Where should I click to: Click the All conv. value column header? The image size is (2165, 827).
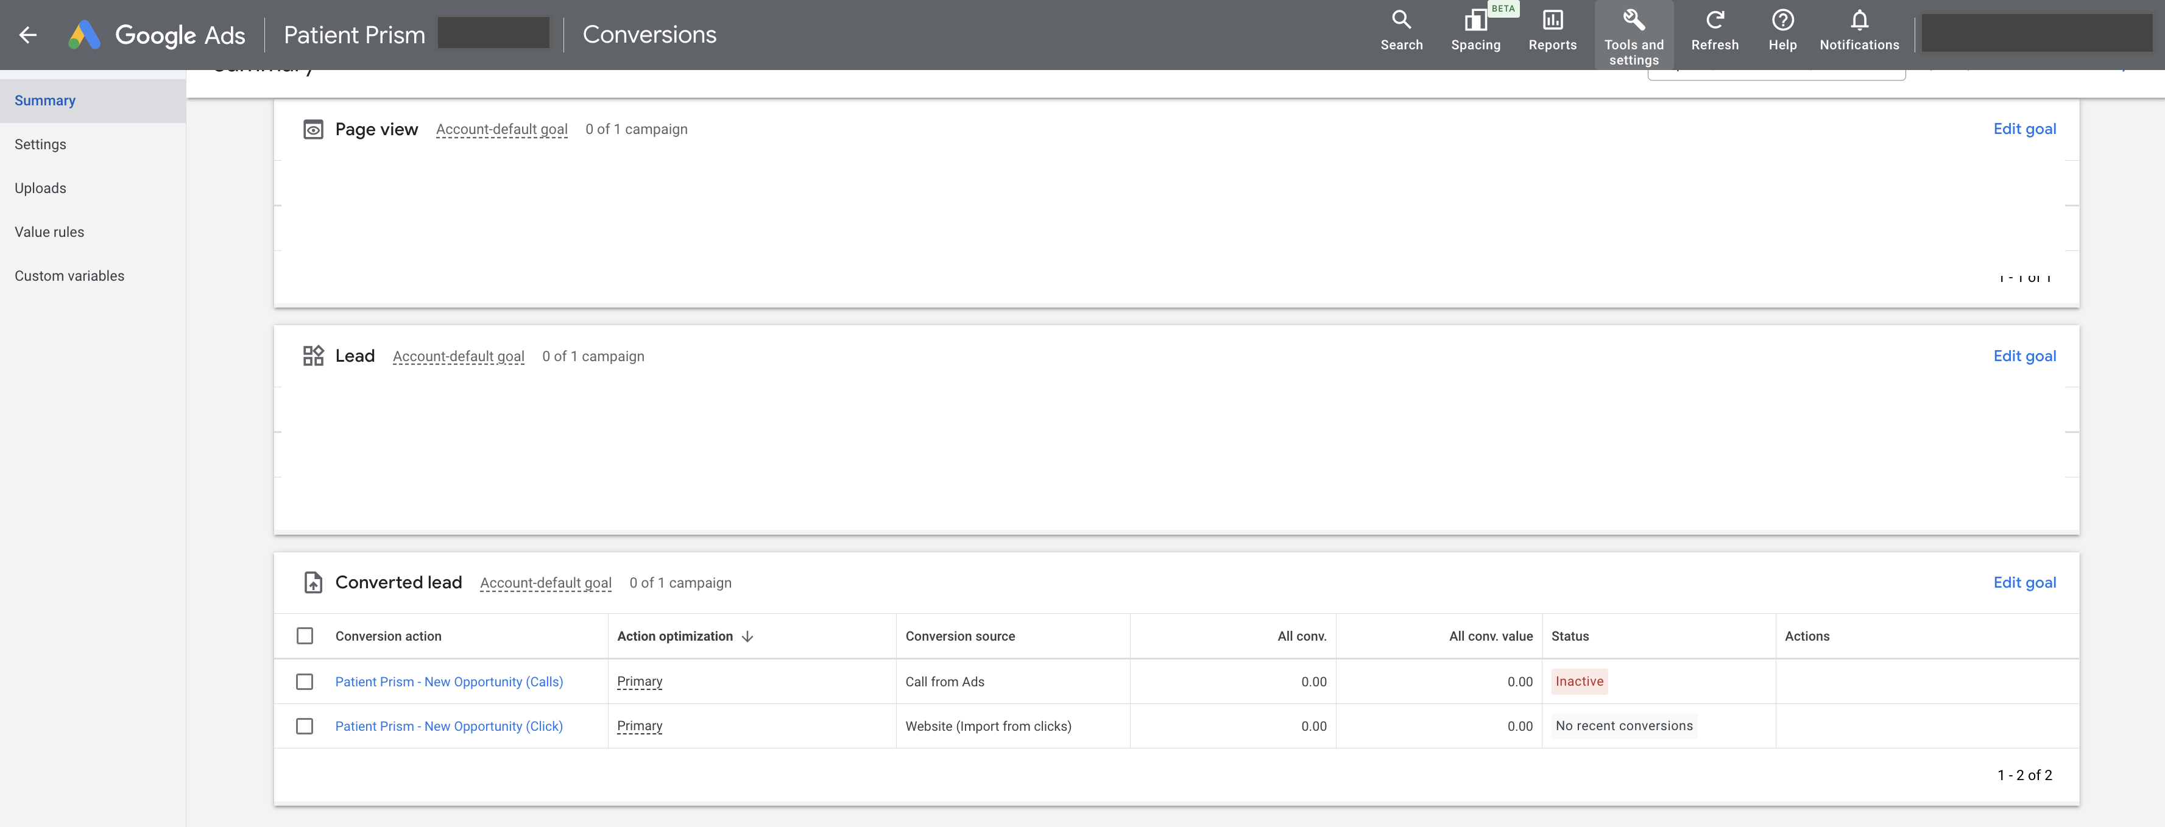[x=1490, y=636]
